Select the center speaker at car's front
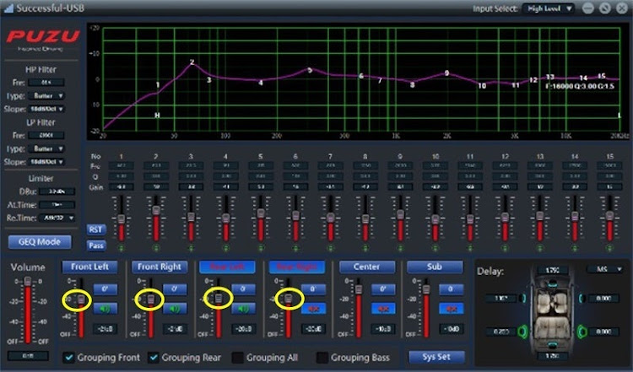 (x=552, y=284)
